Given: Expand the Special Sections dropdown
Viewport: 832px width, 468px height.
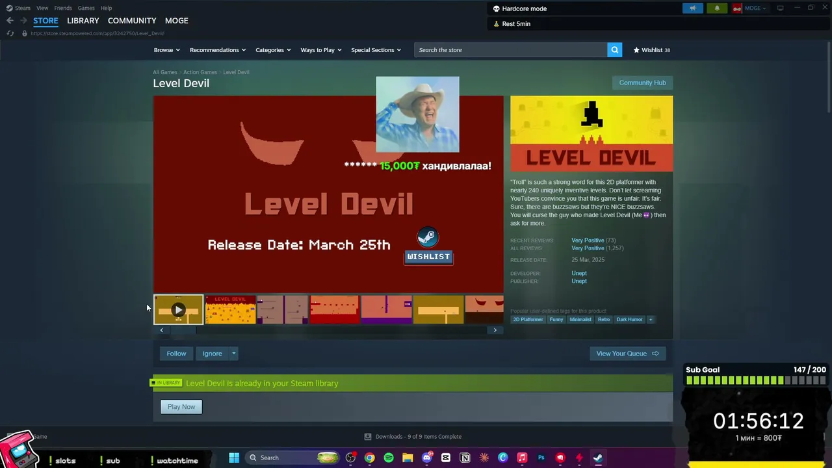Looking at the screenshot, I should pos(376,50).
